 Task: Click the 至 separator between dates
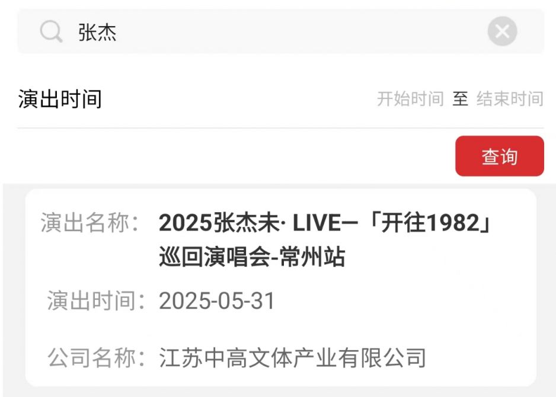click(x=460, y=98)
